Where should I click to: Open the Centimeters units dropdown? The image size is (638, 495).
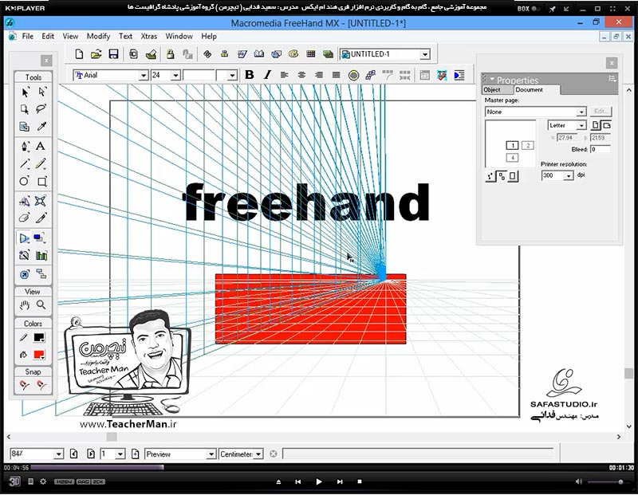(258, 454)
